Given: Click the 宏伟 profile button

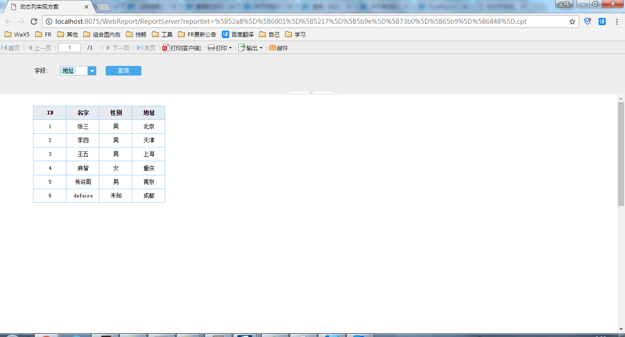Looking at the screenshot, I should [x=564, y=4].
